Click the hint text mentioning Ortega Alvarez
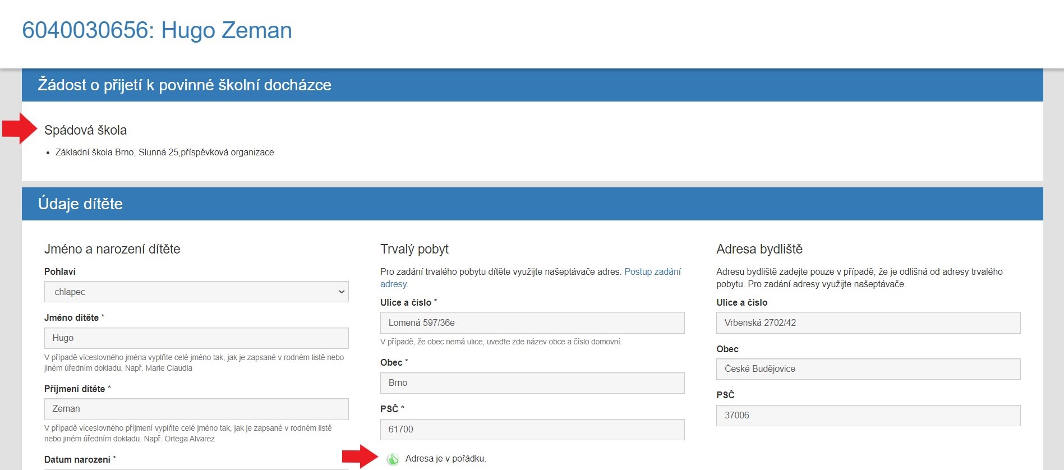The height and width of the screenshot is (470, 1064). [188, 434]
